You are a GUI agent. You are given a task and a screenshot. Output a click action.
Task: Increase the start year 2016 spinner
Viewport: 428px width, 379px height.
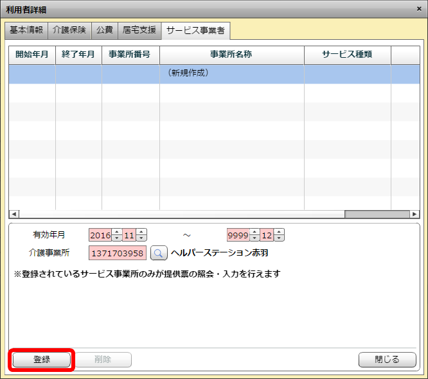(117, 232)
